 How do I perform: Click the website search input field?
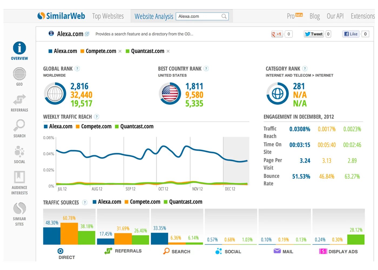(202, 16)
